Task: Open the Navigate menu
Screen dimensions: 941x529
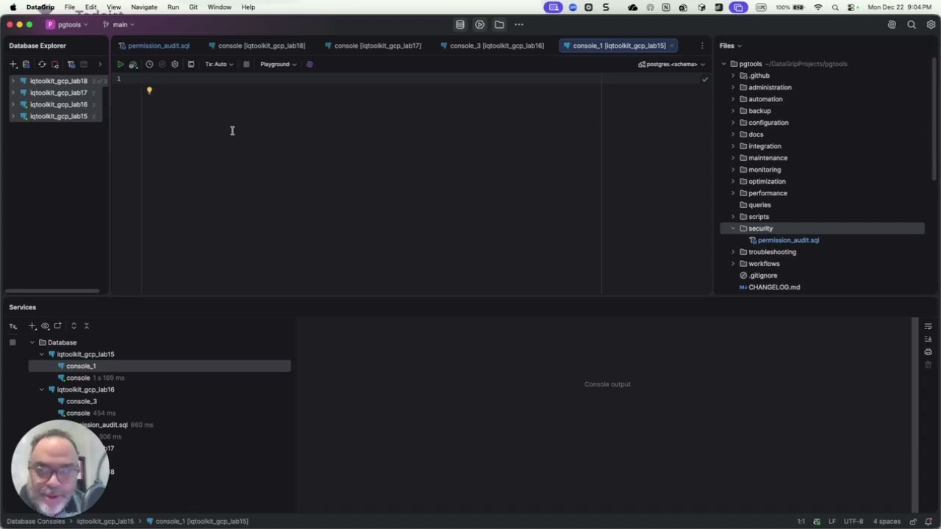Action: click(x=144, y=7)
